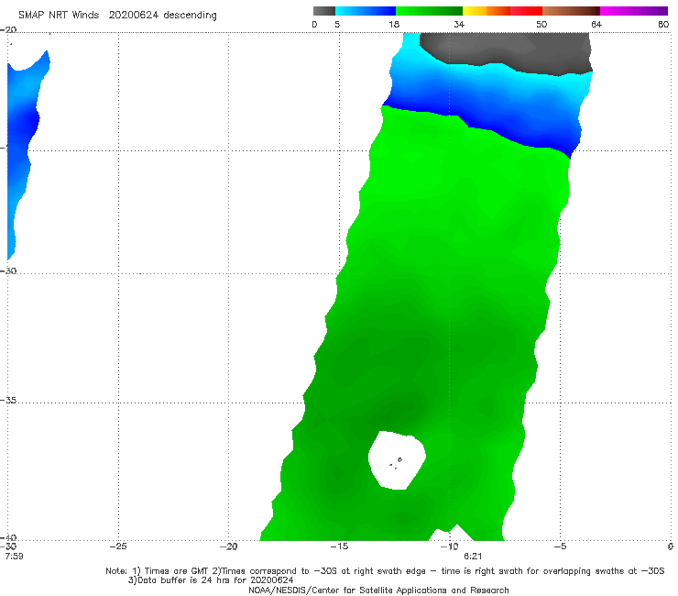Click the 'NOAA/NESDIS/Center for Satellite Applications and Research' credit
This screenshot has width=678, height=596.
coord(378,590)
